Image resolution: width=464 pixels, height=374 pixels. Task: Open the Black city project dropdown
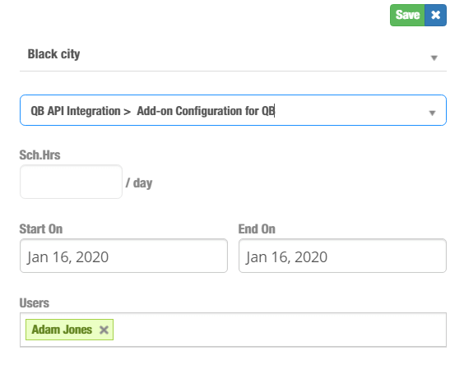point(233,55)
